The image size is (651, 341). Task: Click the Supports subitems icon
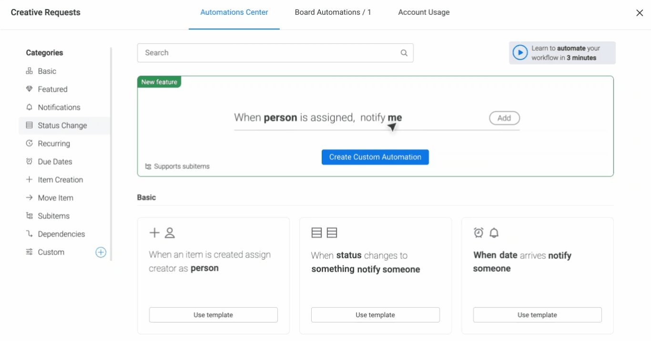pyautogui.click(x=148, y=167)
